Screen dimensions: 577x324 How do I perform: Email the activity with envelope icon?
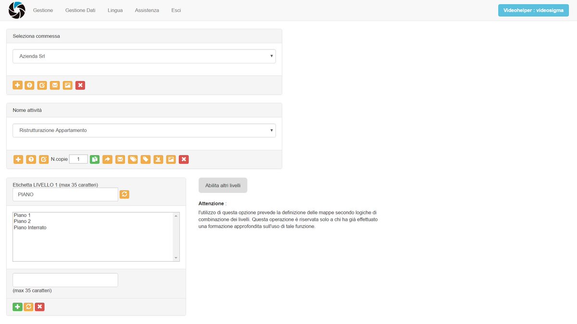click(120, 159)
